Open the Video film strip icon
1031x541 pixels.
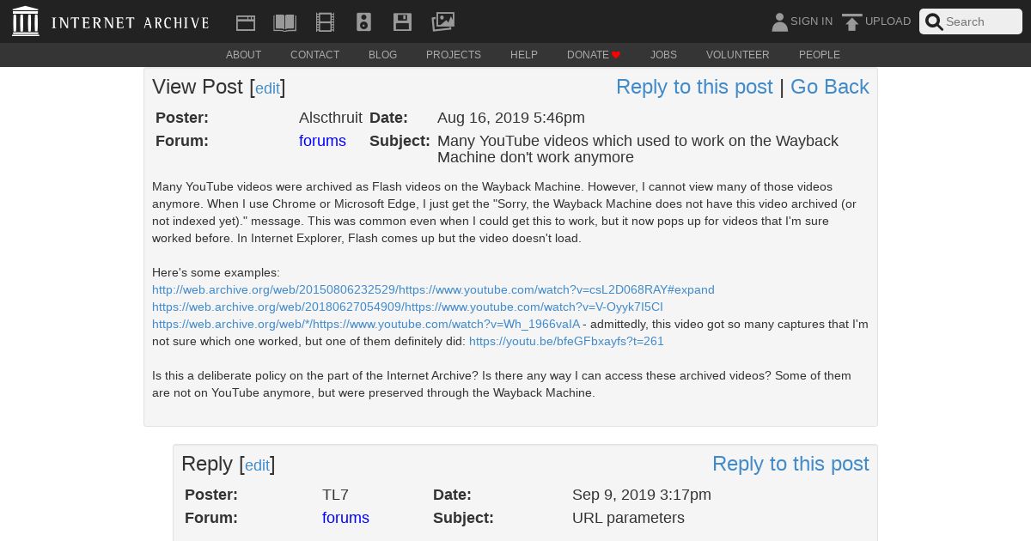[325, 22]
